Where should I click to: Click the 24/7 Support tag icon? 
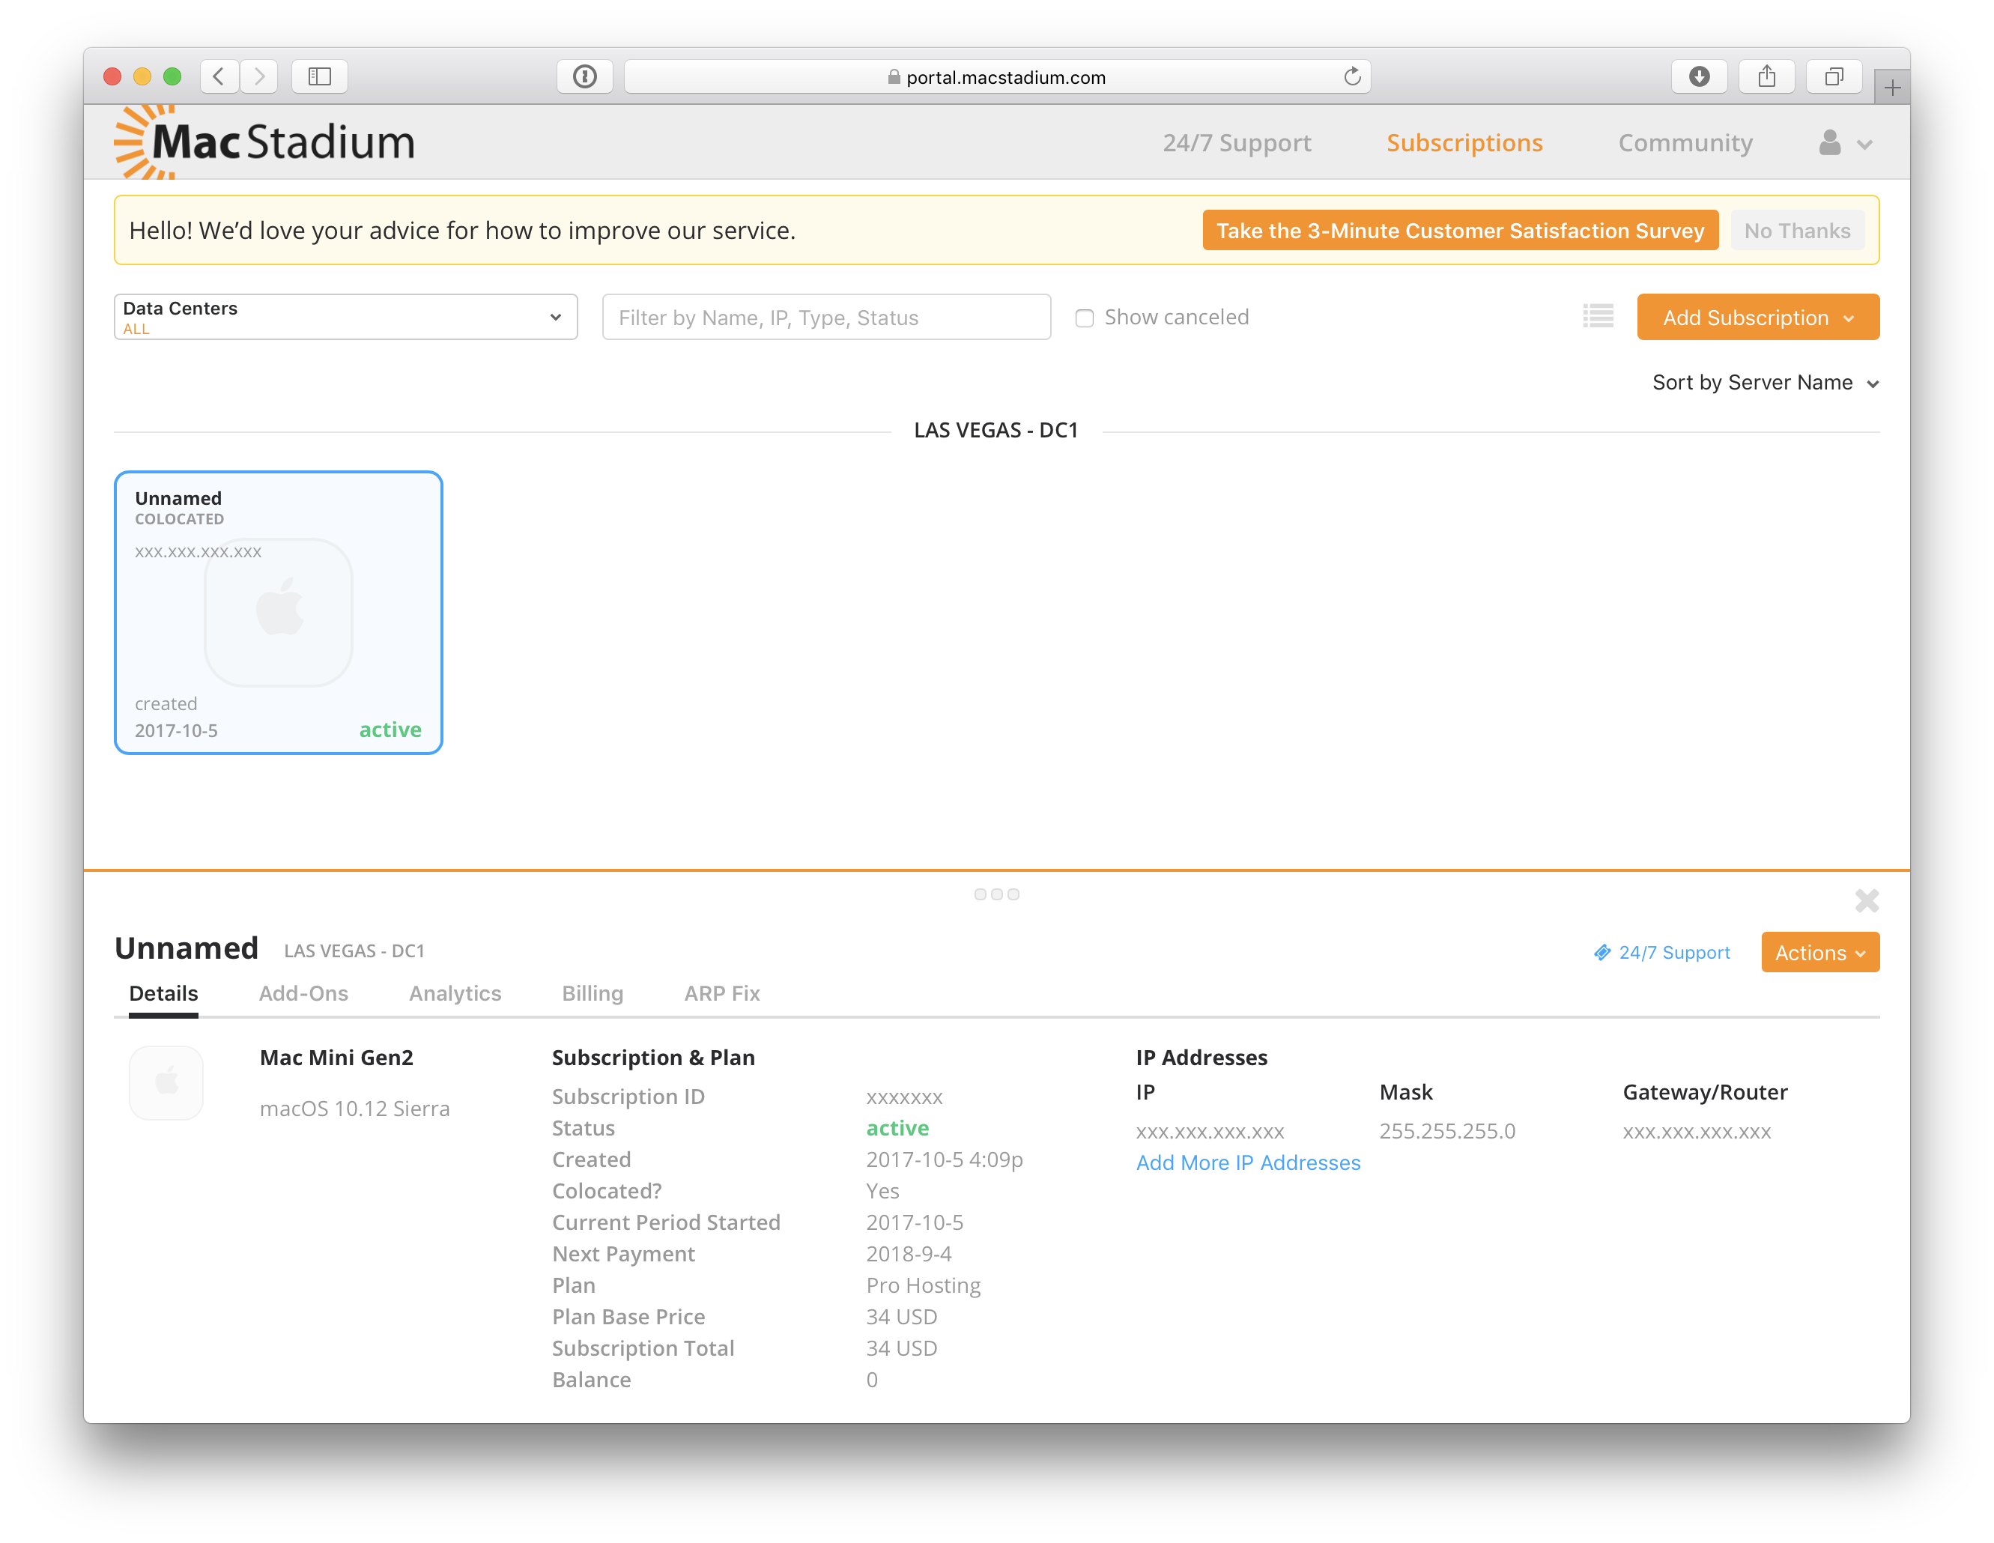point(1601,952)
